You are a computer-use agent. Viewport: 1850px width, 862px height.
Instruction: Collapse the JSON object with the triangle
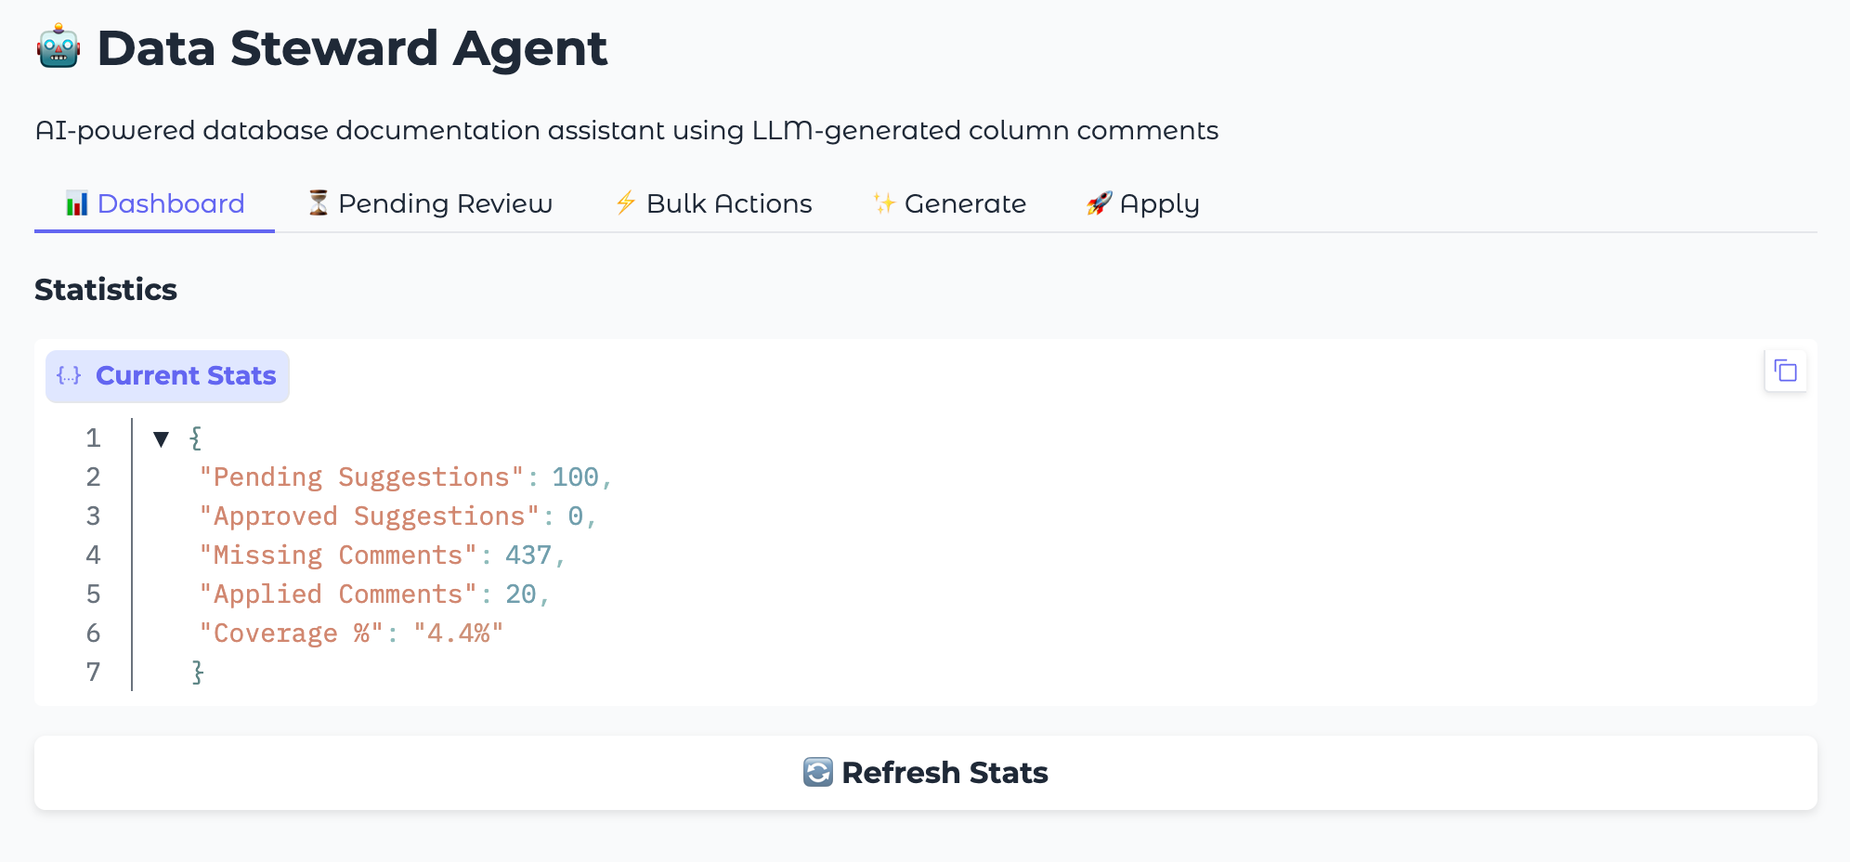161,438
